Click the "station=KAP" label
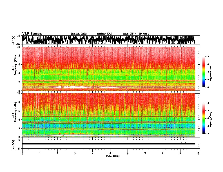This screenshot has height=172, width=223. pos(104,34)
